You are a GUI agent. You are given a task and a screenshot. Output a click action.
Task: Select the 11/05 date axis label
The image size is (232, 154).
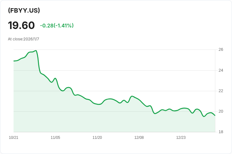(55, 138)
